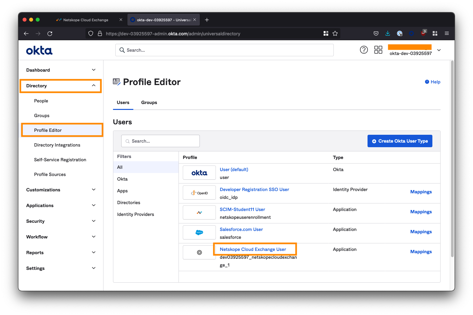Click the Salesforce logo beside Salesforce.com User
Screen dimensions: 473x315
(199, 232)
